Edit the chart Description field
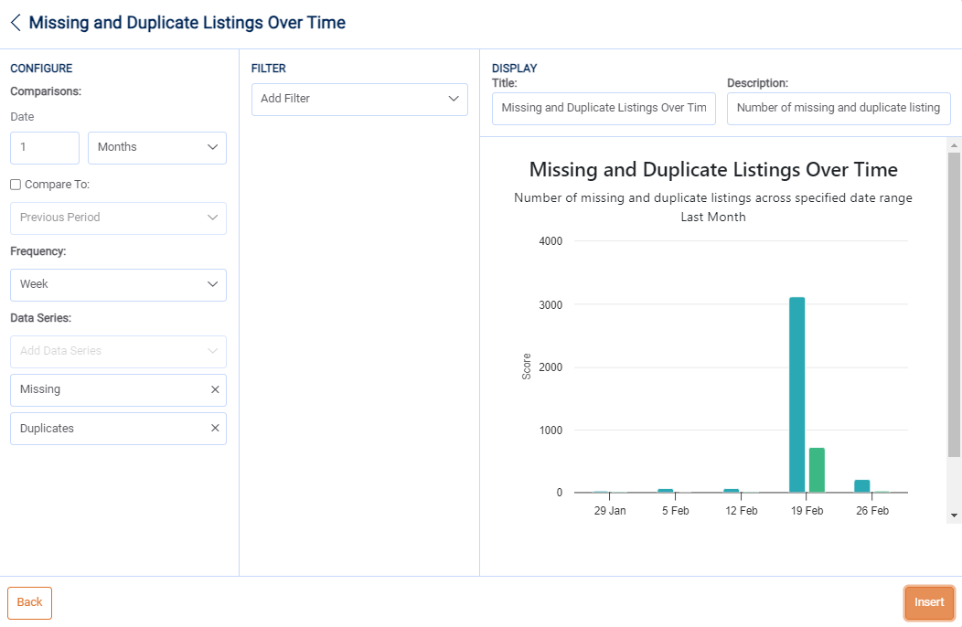Screen dimensions: 962x627 coord(839,108)
